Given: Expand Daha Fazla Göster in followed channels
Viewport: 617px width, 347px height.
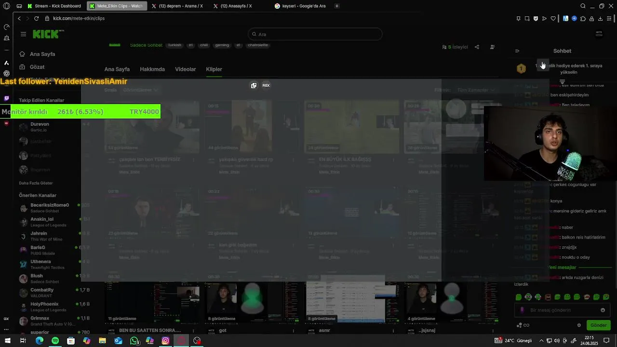Looking at the screenshot, I should (36, 183).
